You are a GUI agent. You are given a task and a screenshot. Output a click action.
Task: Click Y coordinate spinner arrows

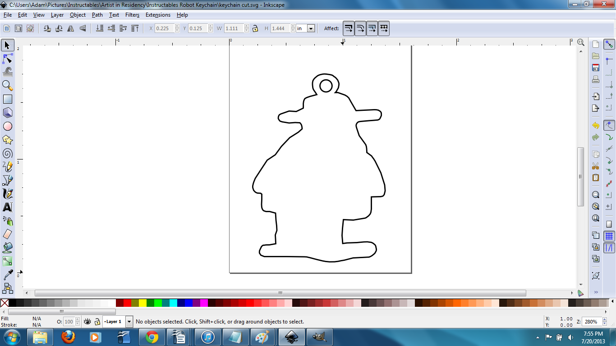click(x=211, y=28)
